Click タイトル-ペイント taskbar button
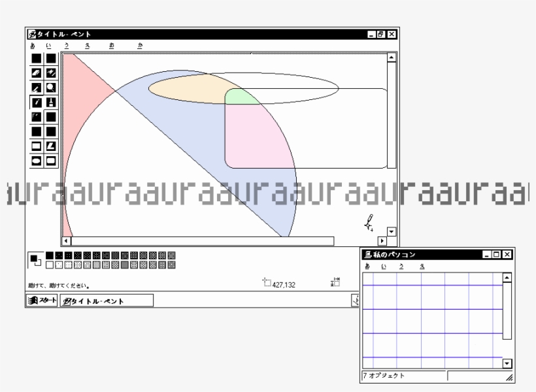Image resolution: width=536 pixels, height=392 pixels. click(107, 301)
